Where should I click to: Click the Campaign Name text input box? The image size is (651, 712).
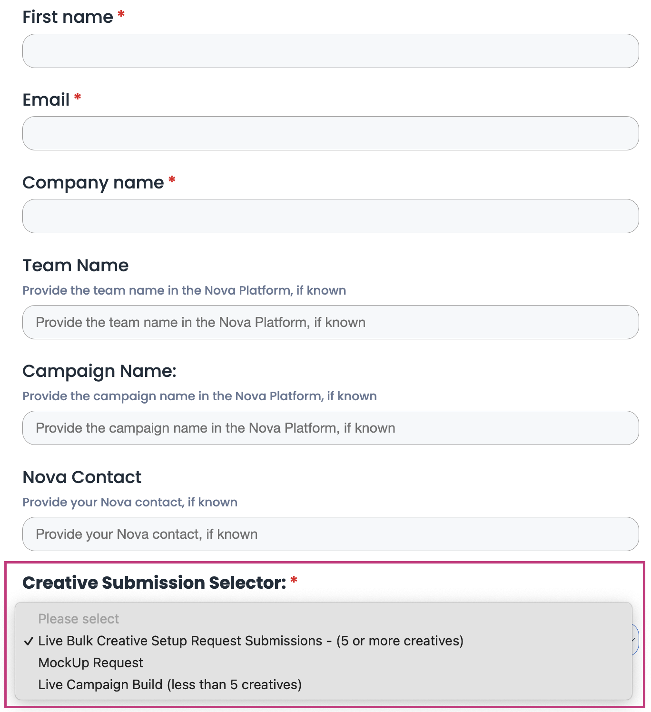330,428
